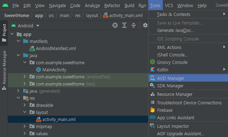Click the Troubleshoot Device Connections list icon
This screenshot has width=228, height=137.
(x=152, y=102)
